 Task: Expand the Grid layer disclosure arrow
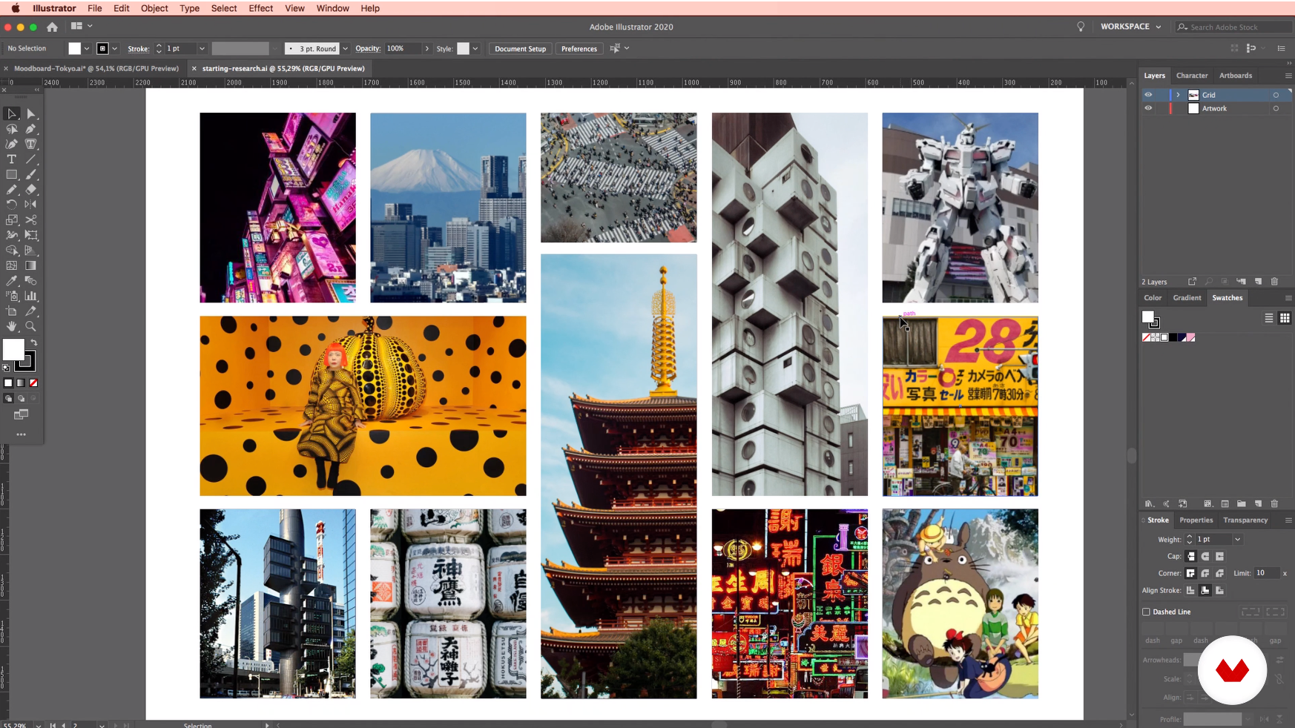tap(1178, 95)
